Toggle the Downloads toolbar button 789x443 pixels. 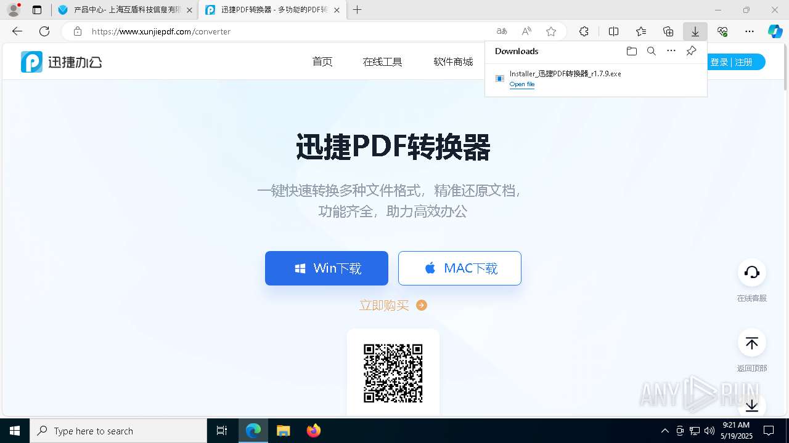coord(695,31)
